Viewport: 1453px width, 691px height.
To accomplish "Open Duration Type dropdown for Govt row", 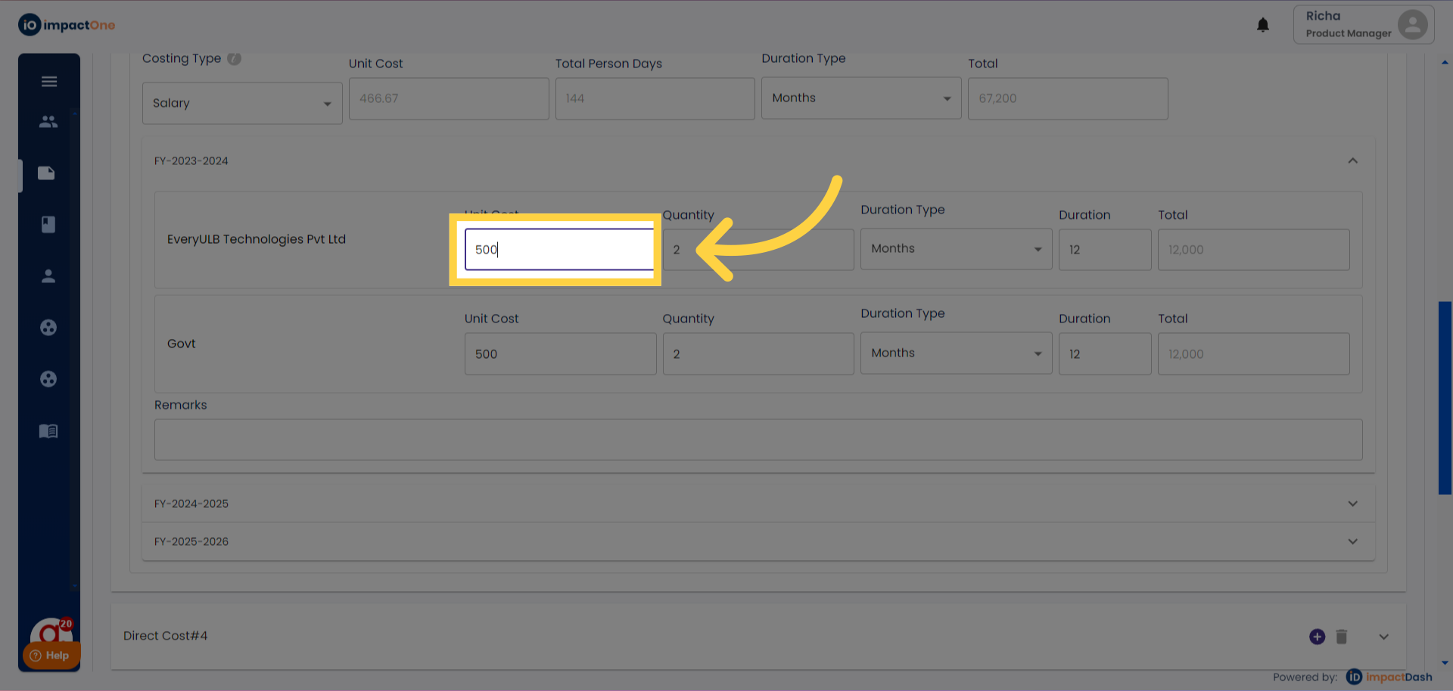I will tap(956, 353).
